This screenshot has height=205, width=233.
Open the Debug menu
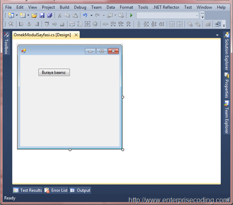(80, 7)
